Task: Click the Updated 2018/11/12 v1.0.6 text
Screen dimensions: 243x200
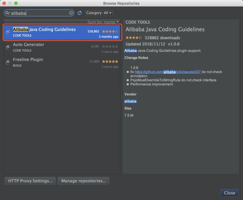Action: pos(153,44)
